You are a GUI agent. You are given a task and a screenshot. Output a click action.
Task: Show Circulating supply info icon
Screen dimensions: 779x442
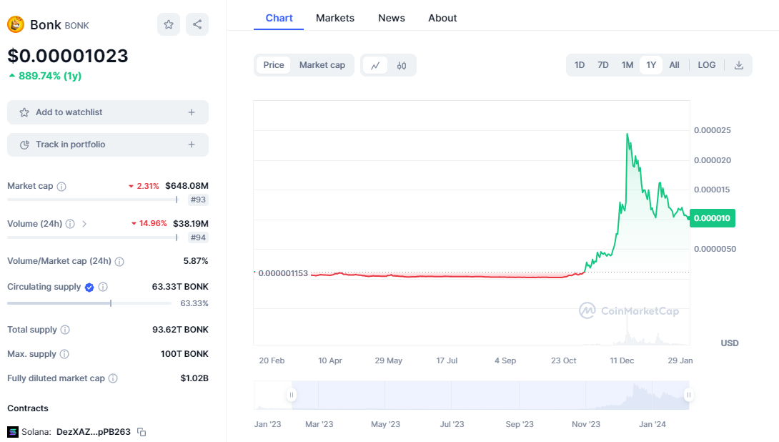point(103,287)
